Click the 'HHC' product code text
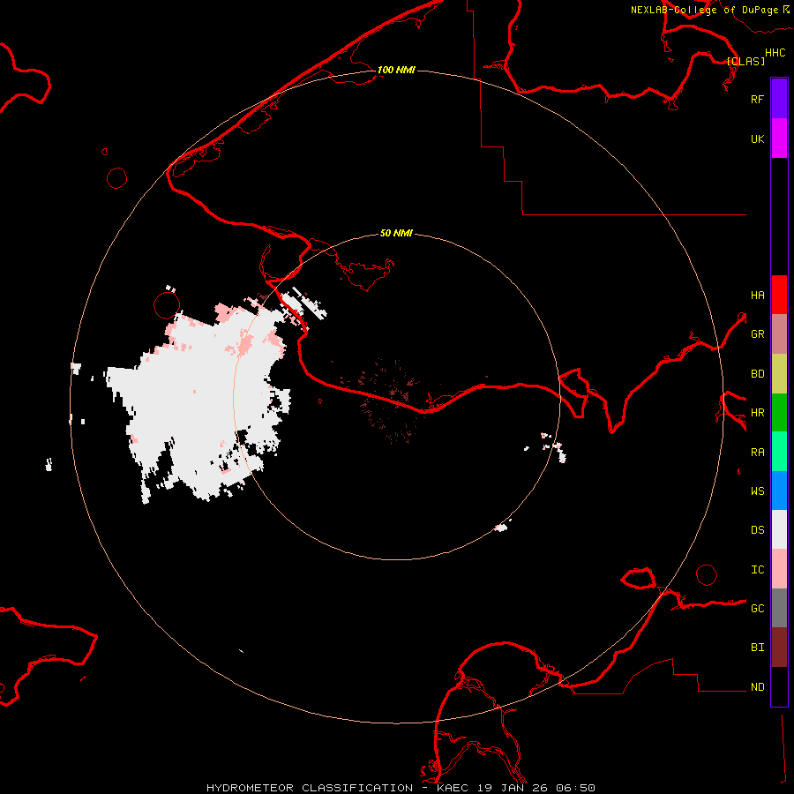This screenshot has width=794, height=794. pyautogui.click(x=775, y=53)
